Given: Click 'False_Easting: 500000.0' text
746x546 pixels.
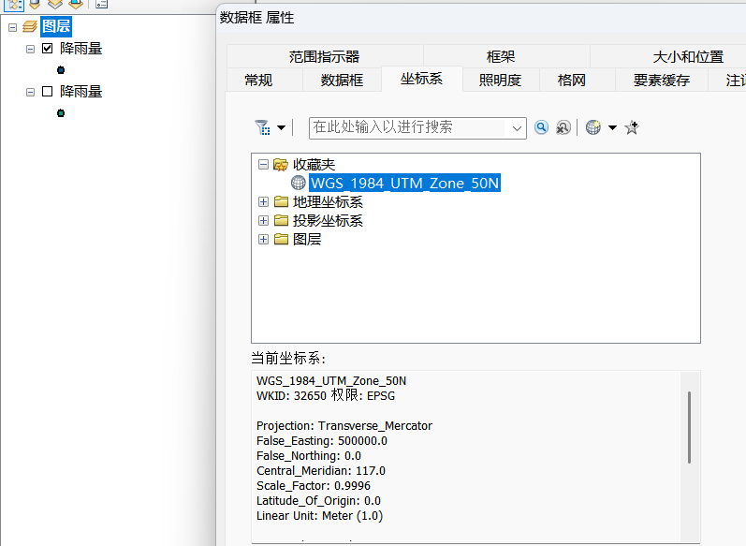Looking at the screenshot, I should click(322, 441).
